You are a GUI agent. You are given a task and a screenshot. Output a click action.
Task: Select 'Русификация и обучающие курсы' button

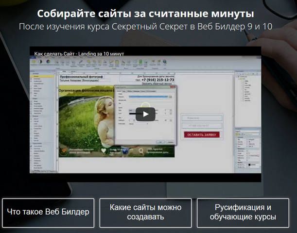coord(243,213)
